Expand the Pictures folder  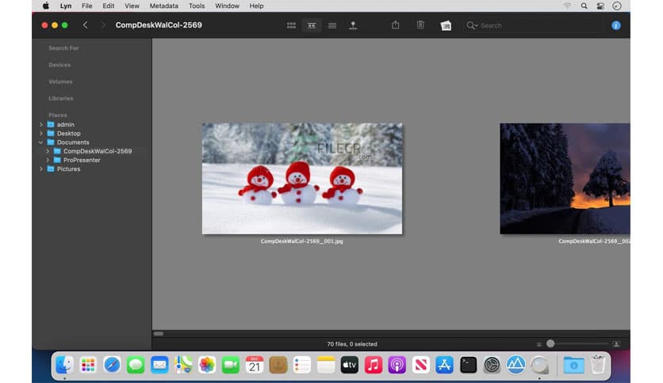tap(41, 169)
